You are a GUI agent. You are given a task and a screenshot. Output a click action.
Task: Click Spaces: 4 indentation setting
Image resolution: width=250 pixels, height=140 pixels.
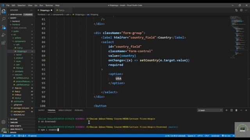(191, 136)
